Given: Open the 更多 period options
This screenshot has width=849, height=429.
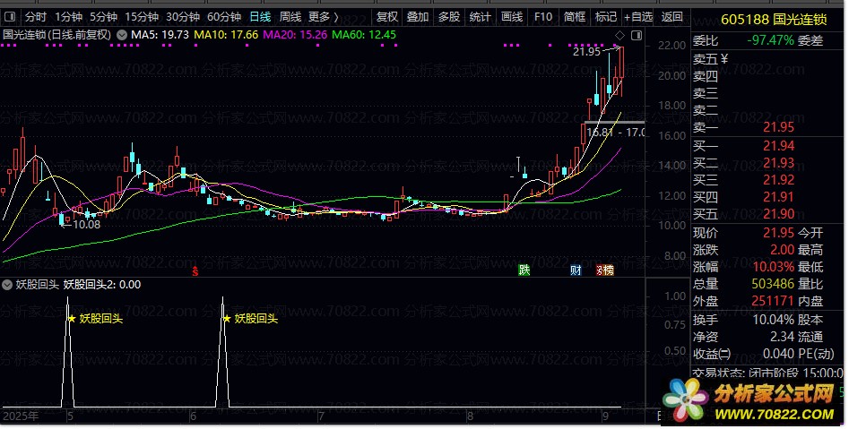Looking at the screenshot, I should click(x=324, y=17).
